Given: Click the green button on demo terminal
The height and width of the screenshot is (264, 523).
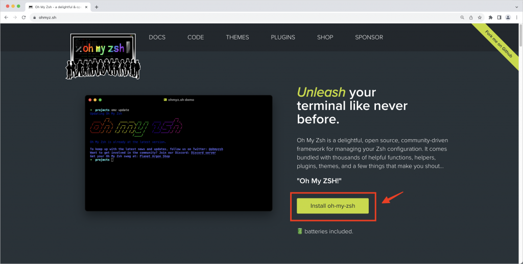Looking at the screenshot, I should (100, 100).
